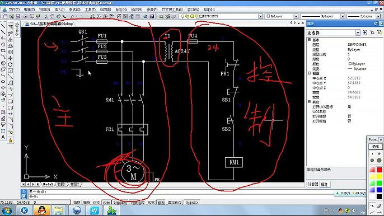This screenshot has width=384, height=216.
Task: Select the Line tool in draw toolbar
Action: (x=3, y=26)
